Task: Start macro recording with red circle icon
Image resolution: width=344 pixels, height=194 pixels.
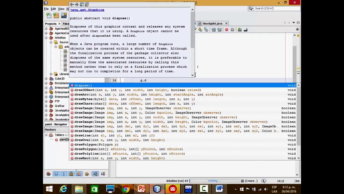Action: pyautogui.click(x=227, y=30)
